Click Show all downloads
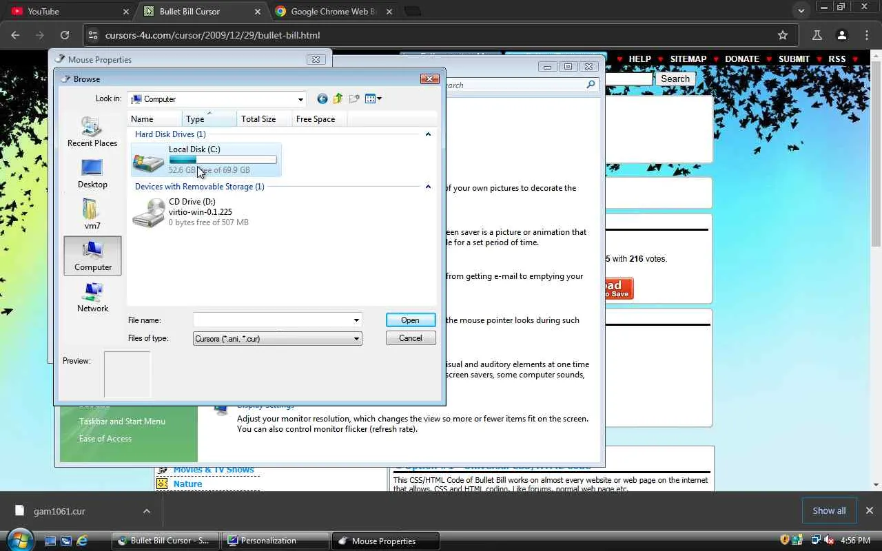Screen dimensions: 882x551 829,510
